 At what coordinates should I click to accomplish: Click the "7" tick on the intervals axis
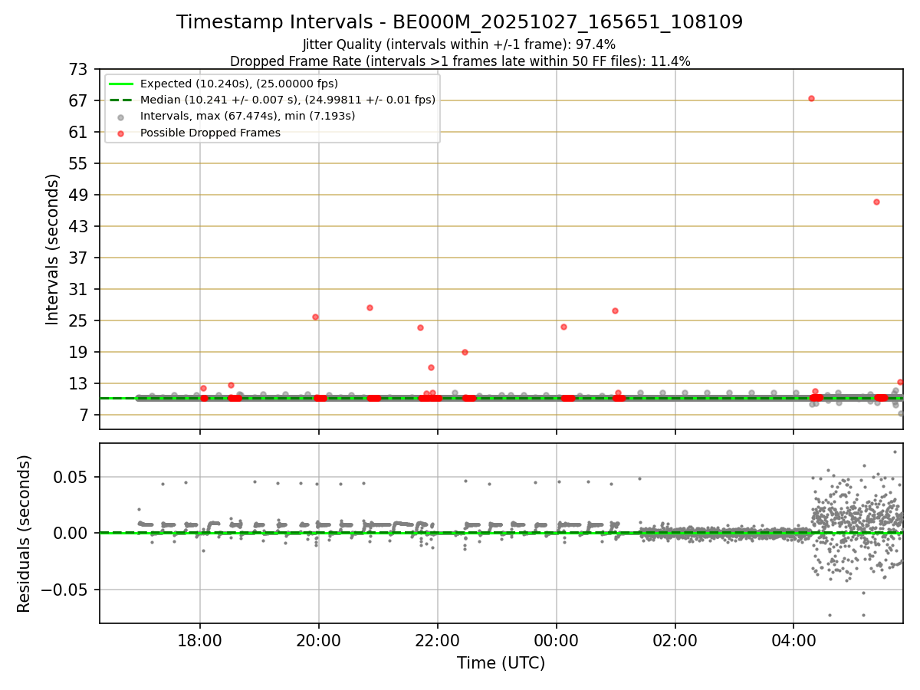[x=84, y=416]
